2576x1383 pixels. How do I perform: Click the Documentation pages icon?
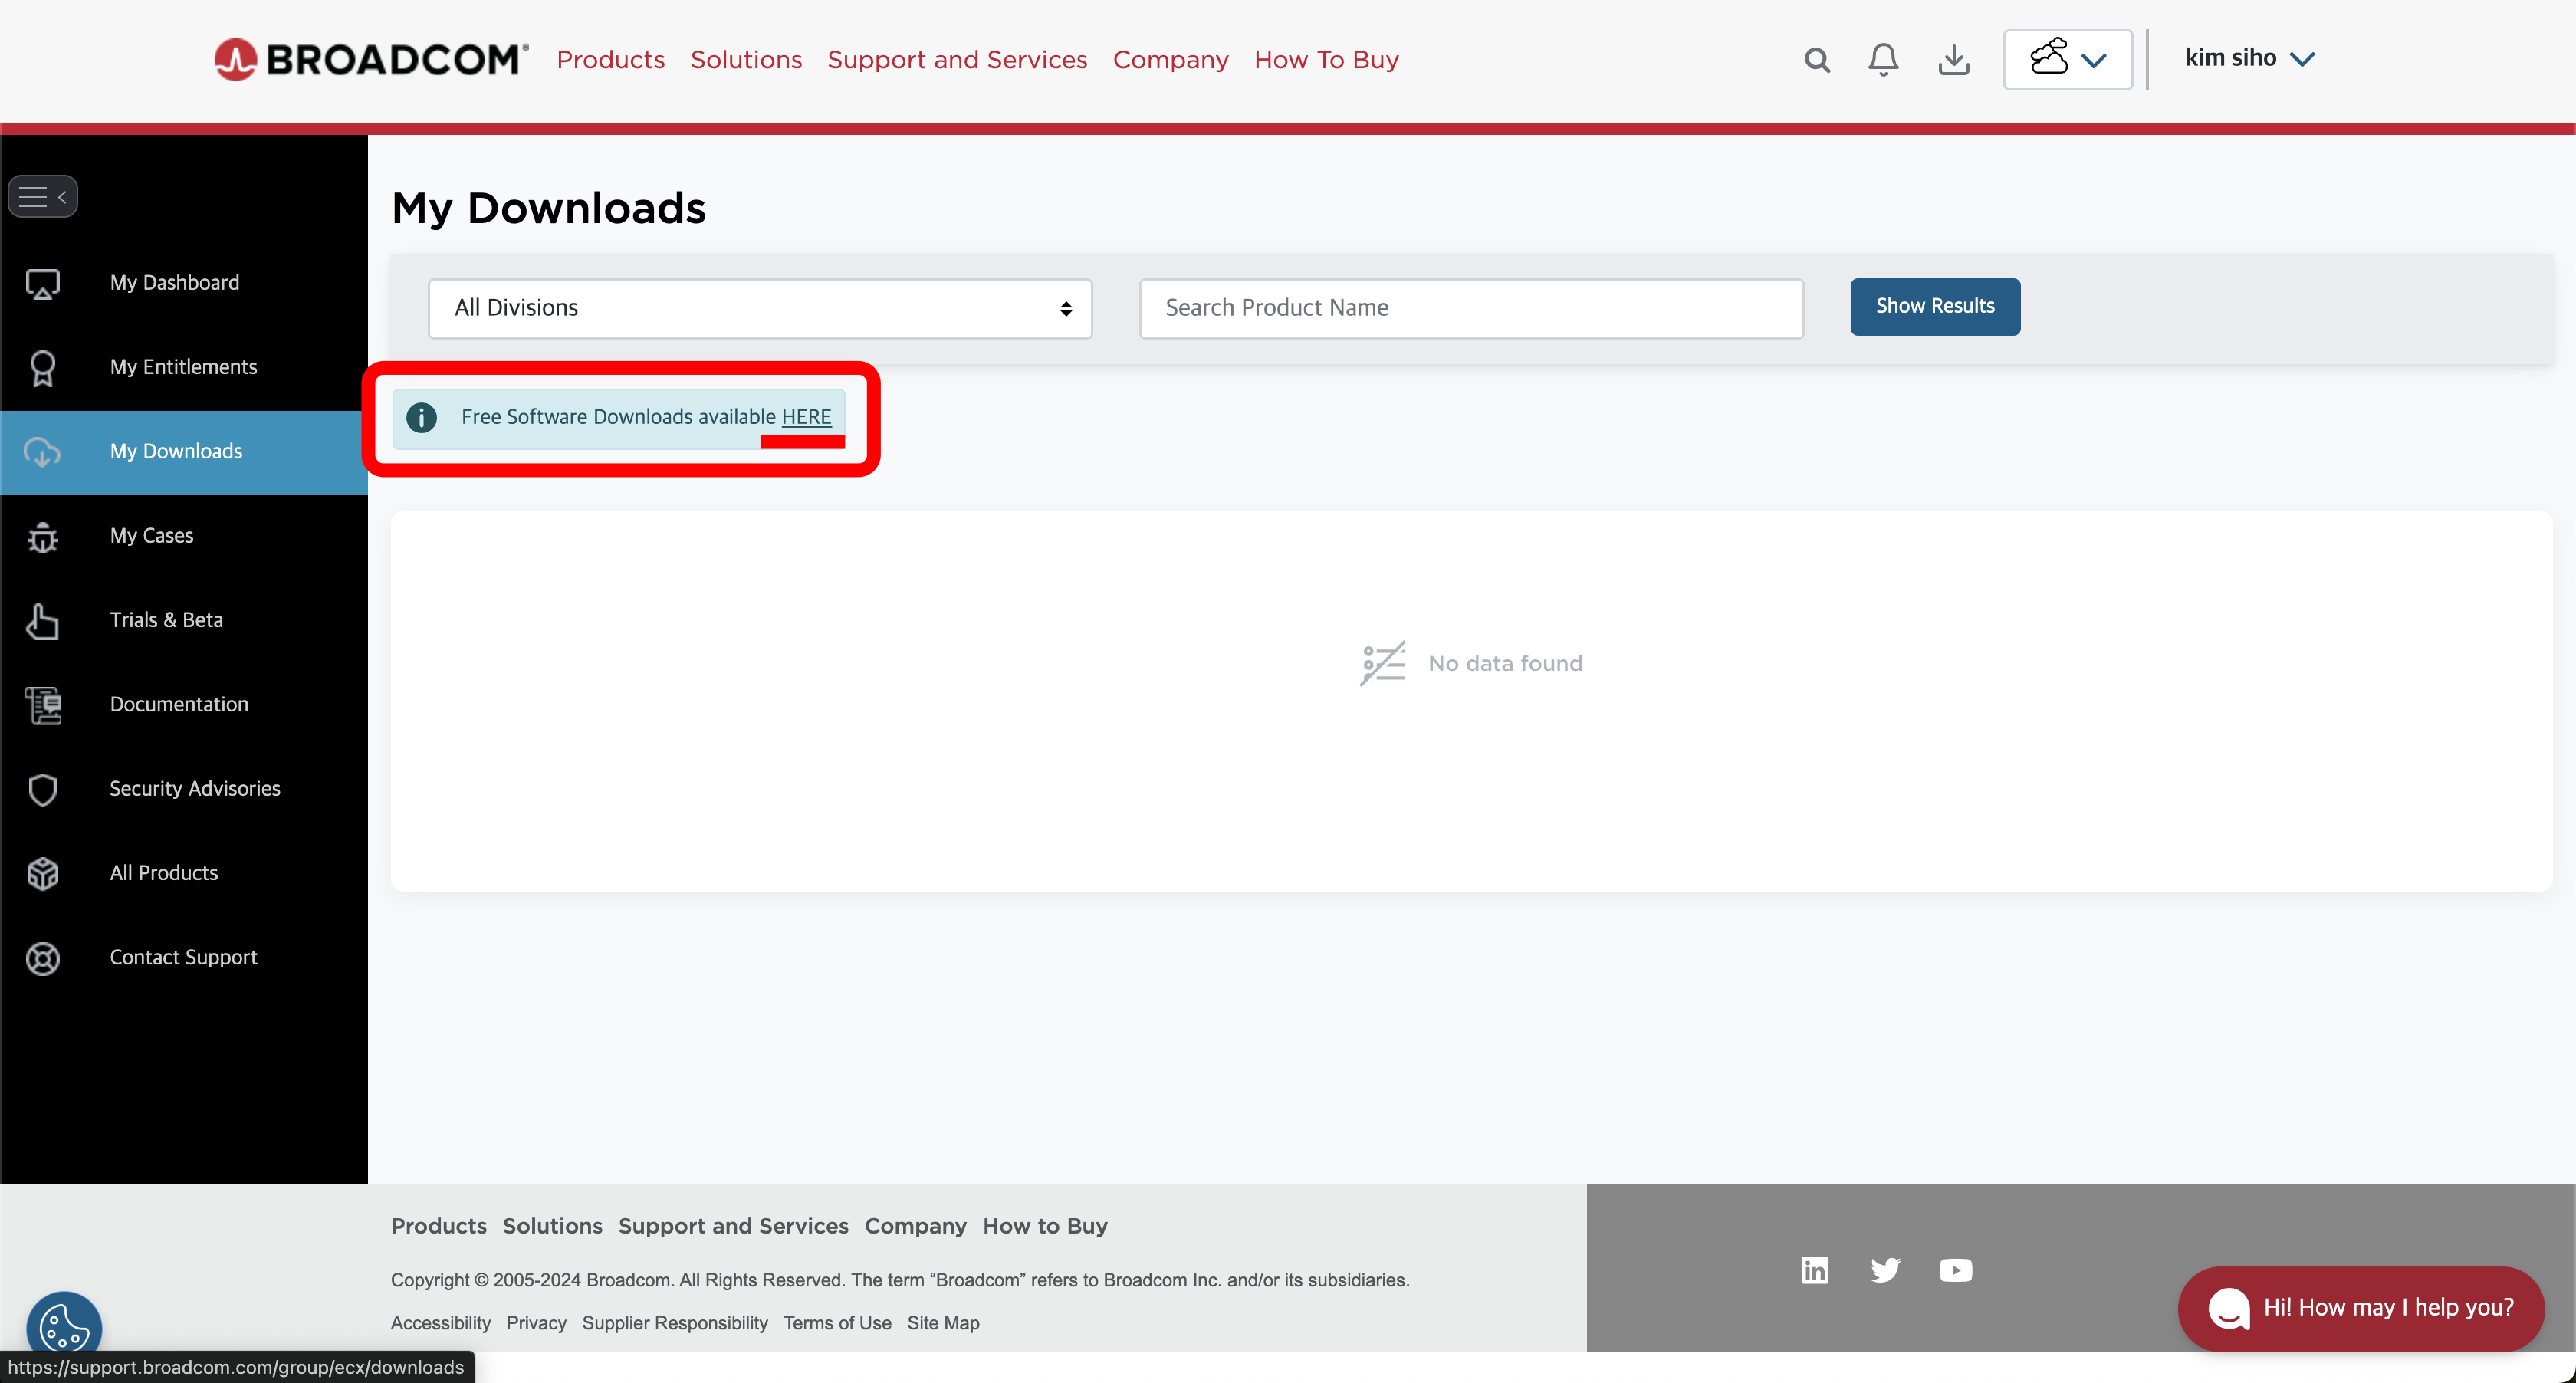(x=43, y=705)
